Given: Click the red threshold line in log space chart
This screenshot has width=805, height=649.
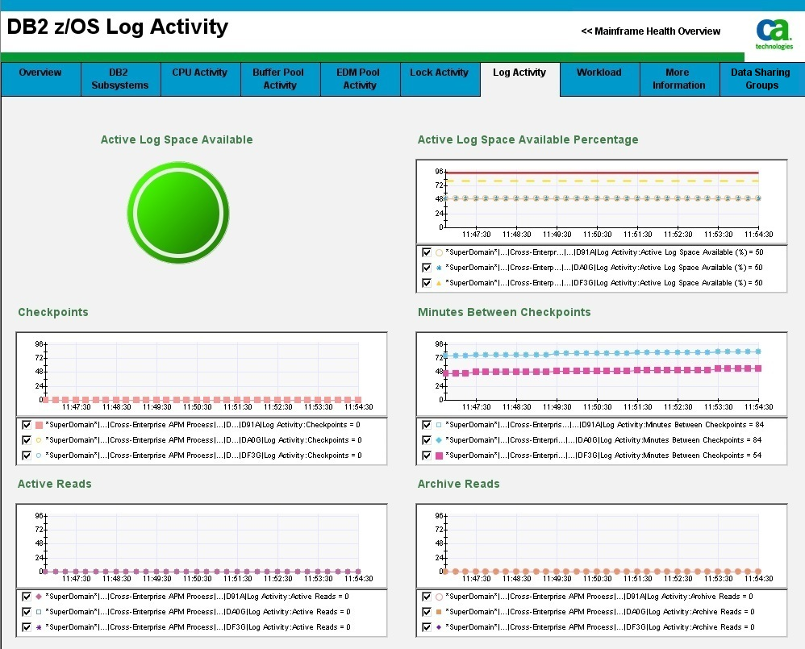Looking at the screenshot, I should [x=602, y=173].
